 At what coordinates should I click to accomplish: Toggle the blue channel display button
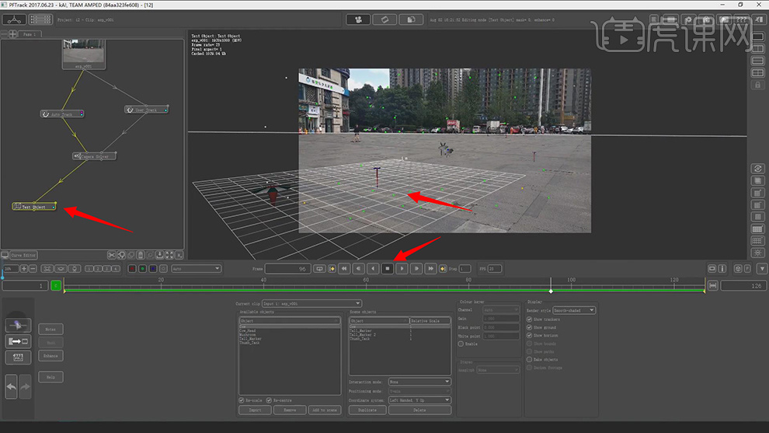(153, 268)
